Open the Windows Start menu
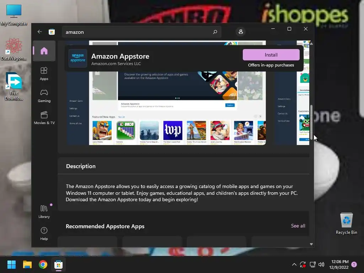Screen dimensions: 364x273 [x=11, y=264]
